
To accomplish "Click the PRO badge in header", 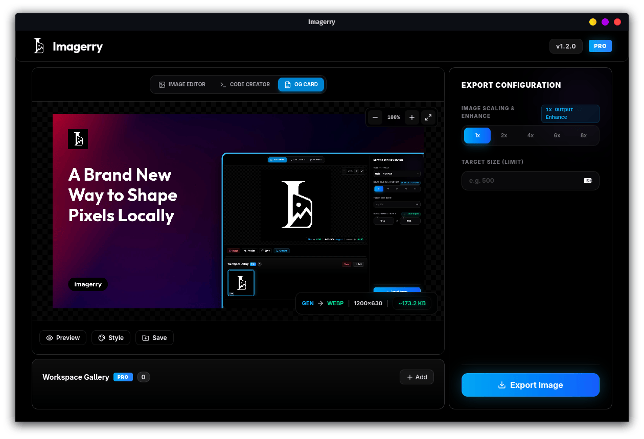I will 600,46.
